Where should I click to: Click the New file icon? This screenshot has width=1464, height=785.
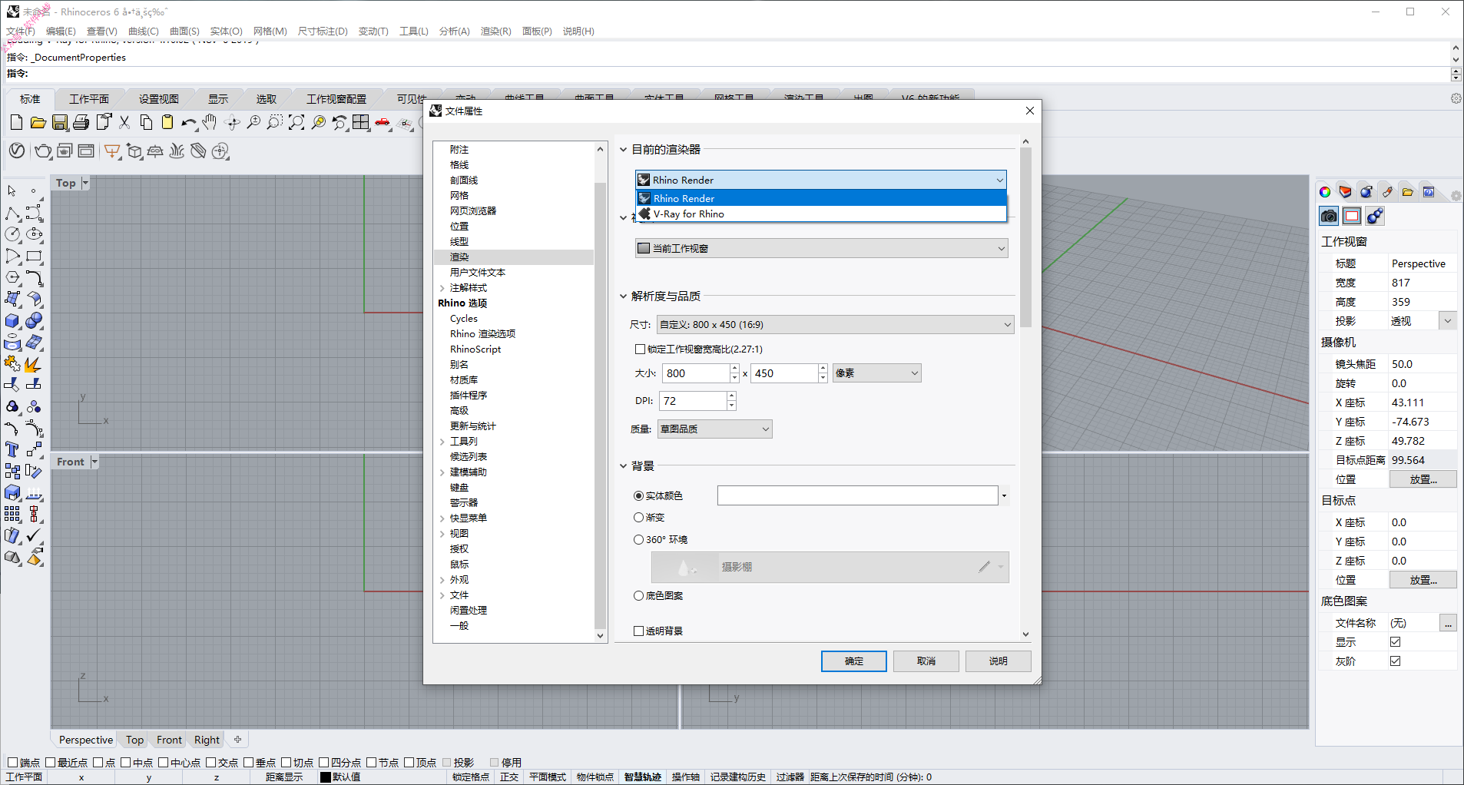coord(16,123)
